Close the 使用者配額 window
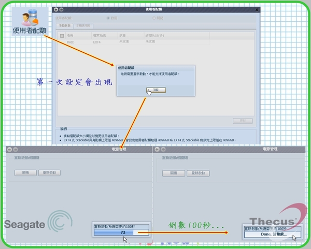 pyautogui.click(x=257, y=10)
